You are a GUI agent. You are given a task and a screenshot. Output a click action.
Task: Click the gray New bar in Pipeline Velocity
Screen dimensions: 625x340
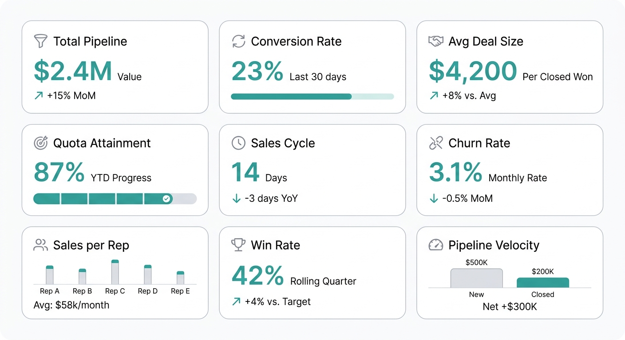click(477, 278)
